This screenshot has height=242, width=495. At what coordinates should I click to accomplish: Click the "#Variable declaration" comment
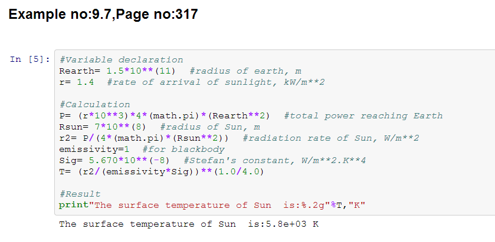tap(121, 59)
